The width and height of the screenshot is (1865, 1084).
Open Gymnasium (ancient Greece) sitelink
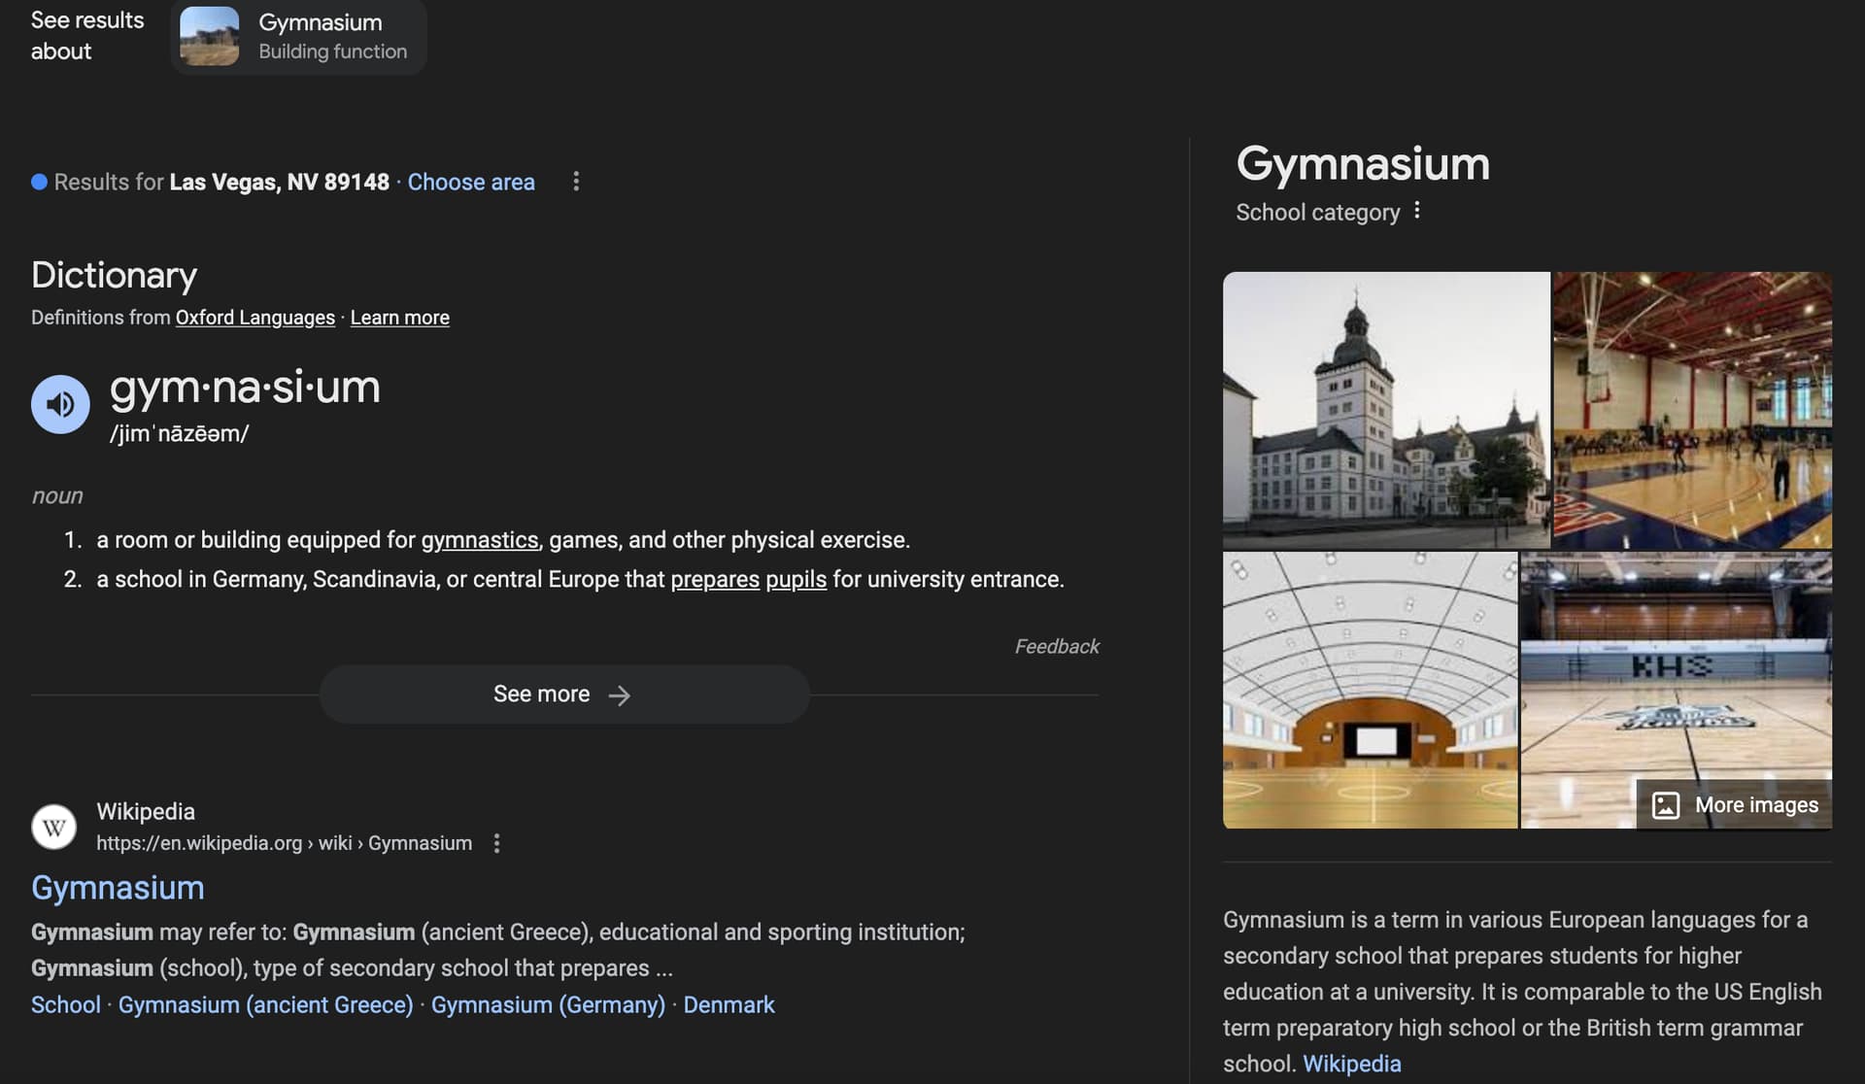click(x=266, y=1005)
